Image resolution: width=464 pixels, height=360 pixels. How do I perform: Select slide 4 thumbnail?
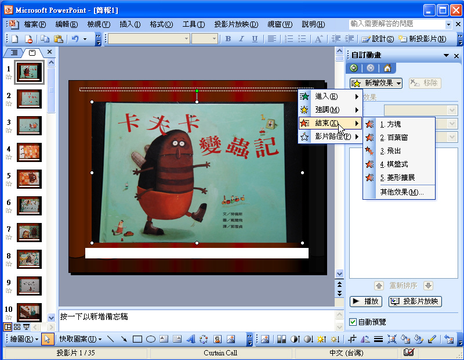[x=29, y=152]
